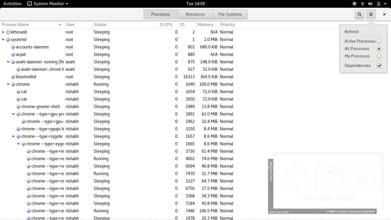Switch to the Processes tab
Viewport: 391px width, 220px height.
click(161, 14)
